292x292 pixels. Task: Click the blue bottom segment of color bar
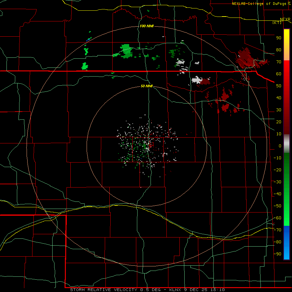(286, 243)
